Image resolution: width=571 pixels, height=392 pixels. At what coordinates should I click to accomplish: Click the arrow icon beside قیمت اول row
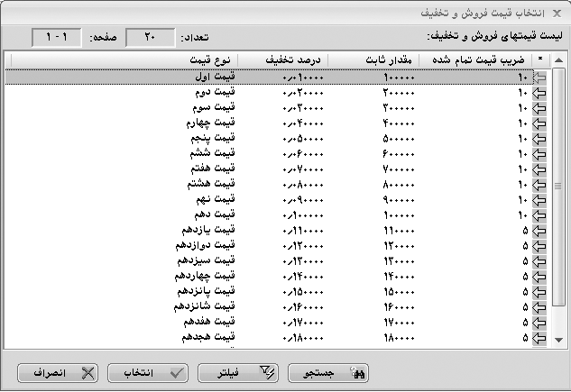pyautogui.click(x=540, y=78)
